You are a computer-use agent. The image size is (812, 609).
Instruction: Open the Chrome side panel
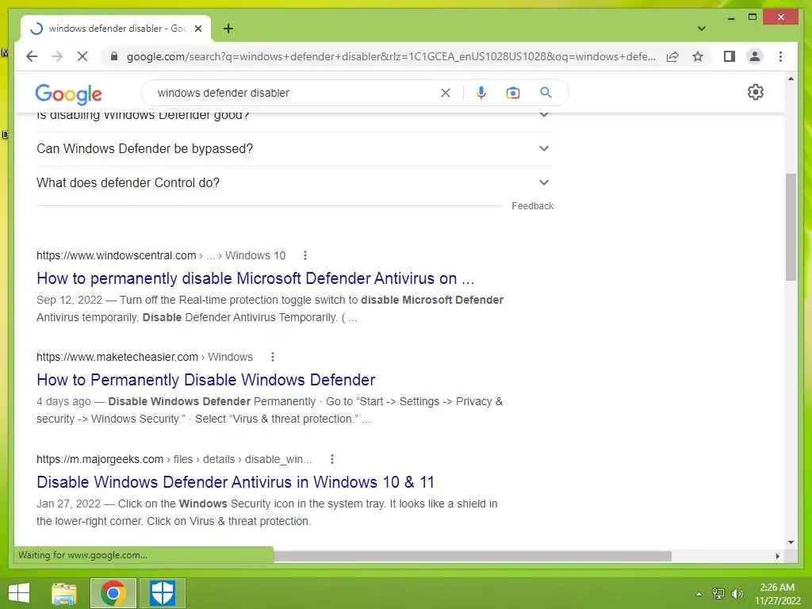[x=730, y=56]
